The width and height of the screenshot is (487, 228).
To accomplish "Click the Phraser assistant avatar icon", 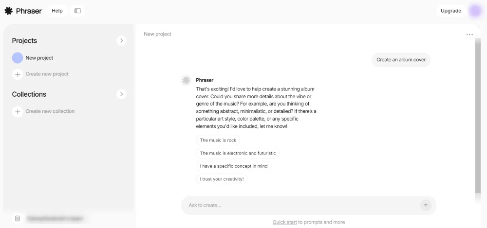I will (x=186, y=80).
